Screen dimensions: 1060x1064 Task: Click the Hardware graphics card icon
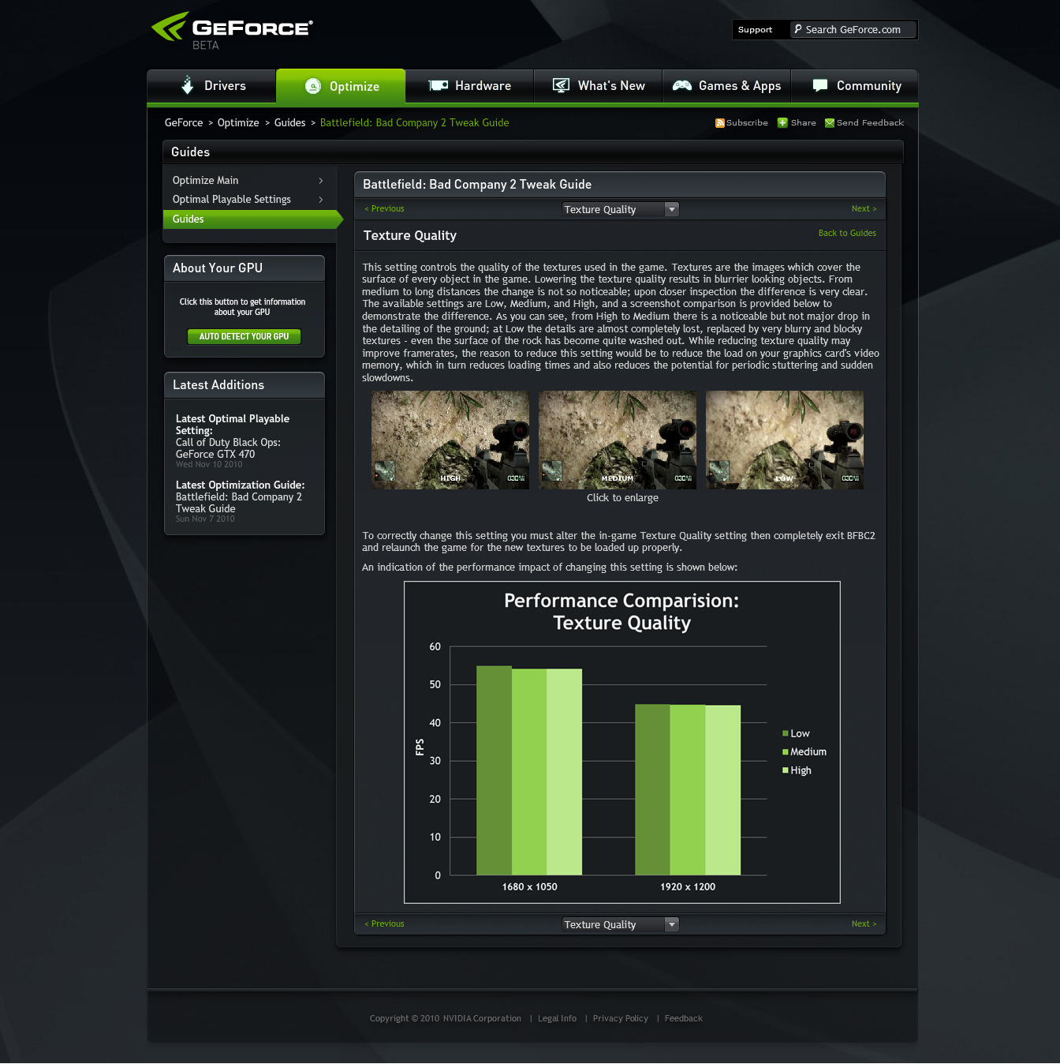point(438,85)
